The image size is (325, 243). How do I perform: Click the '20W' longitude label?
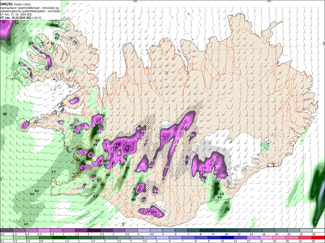click(x=135, y=1)
